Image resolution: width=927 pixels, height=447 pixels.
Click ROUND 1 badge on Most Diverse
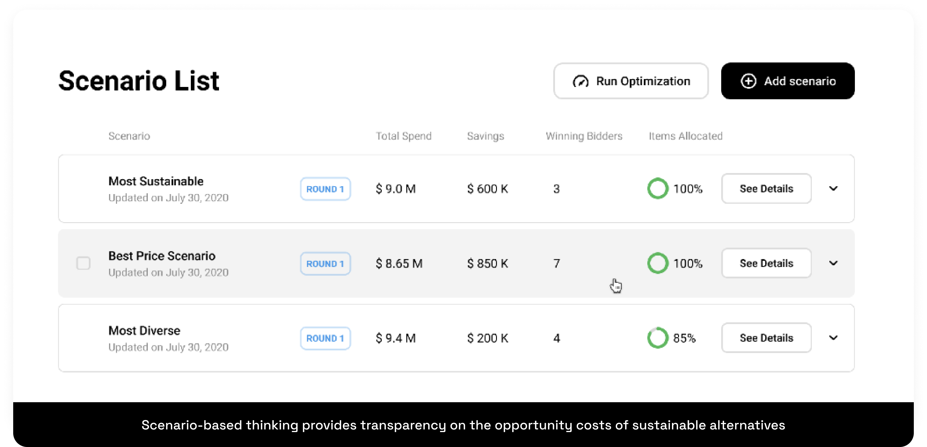pyautogui.click(x=325, y=338)
